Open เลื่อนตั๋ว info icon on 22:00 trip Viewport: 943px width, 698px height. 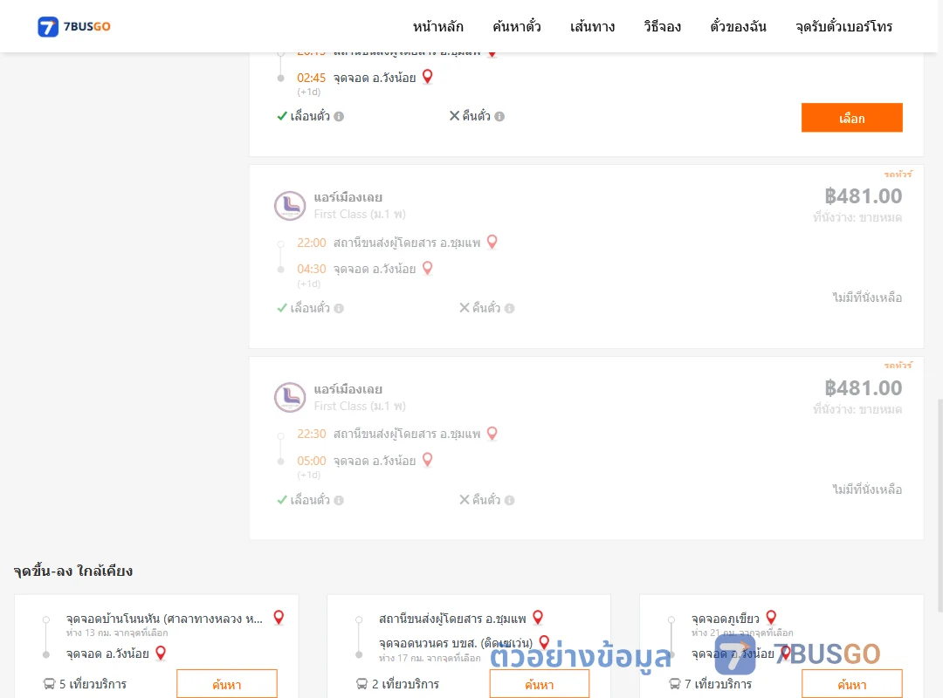coord(339,308)
